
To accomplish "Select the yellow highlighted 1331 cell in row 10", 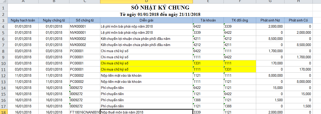I will [208, 63].
